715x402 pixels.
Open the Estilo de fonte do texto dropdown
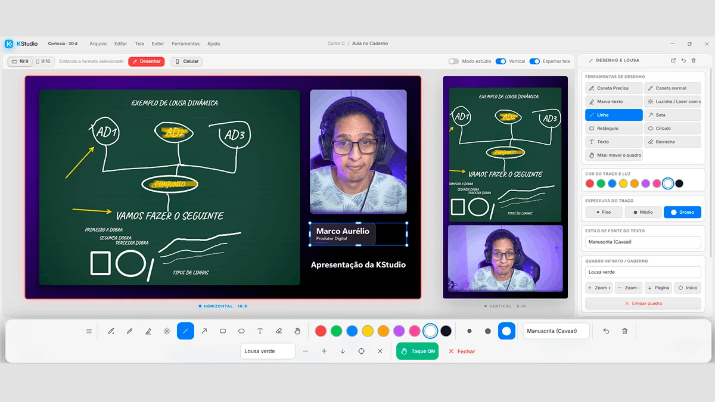pos(643,242)
